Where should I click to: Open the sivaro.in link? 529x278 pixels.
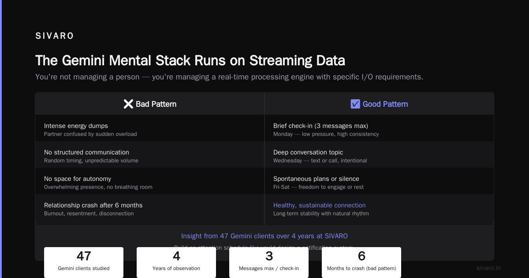click(488, 268)
